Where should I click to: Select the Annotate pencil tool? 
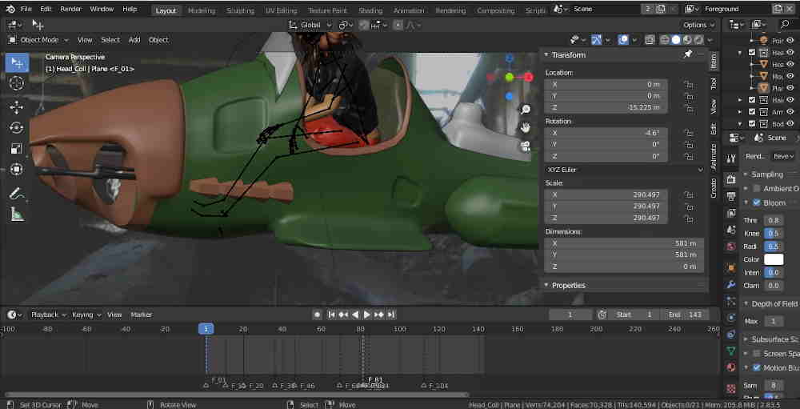coord(17,193)
